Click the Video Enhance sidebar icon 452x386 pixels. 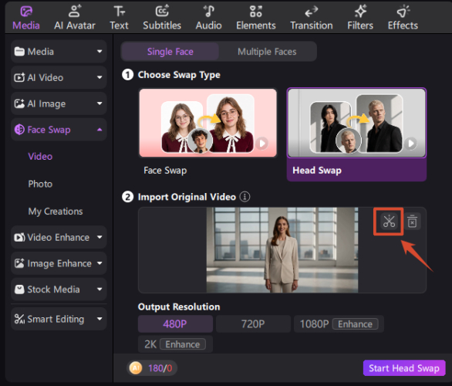[x=19, y=237]
